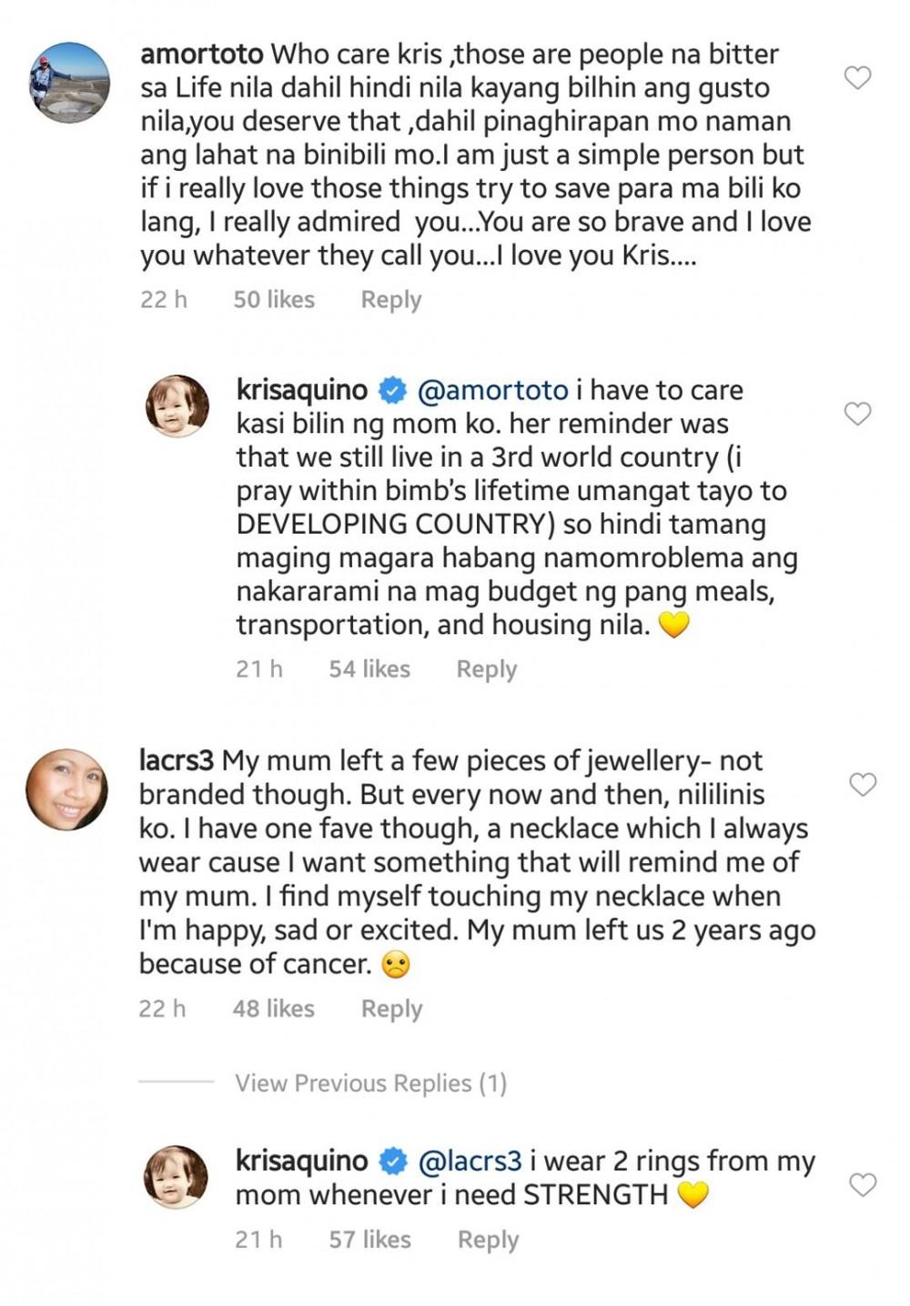Like amortoto's comment with the heart
This screenshot has width=910, height=1306.
[857, 77]
